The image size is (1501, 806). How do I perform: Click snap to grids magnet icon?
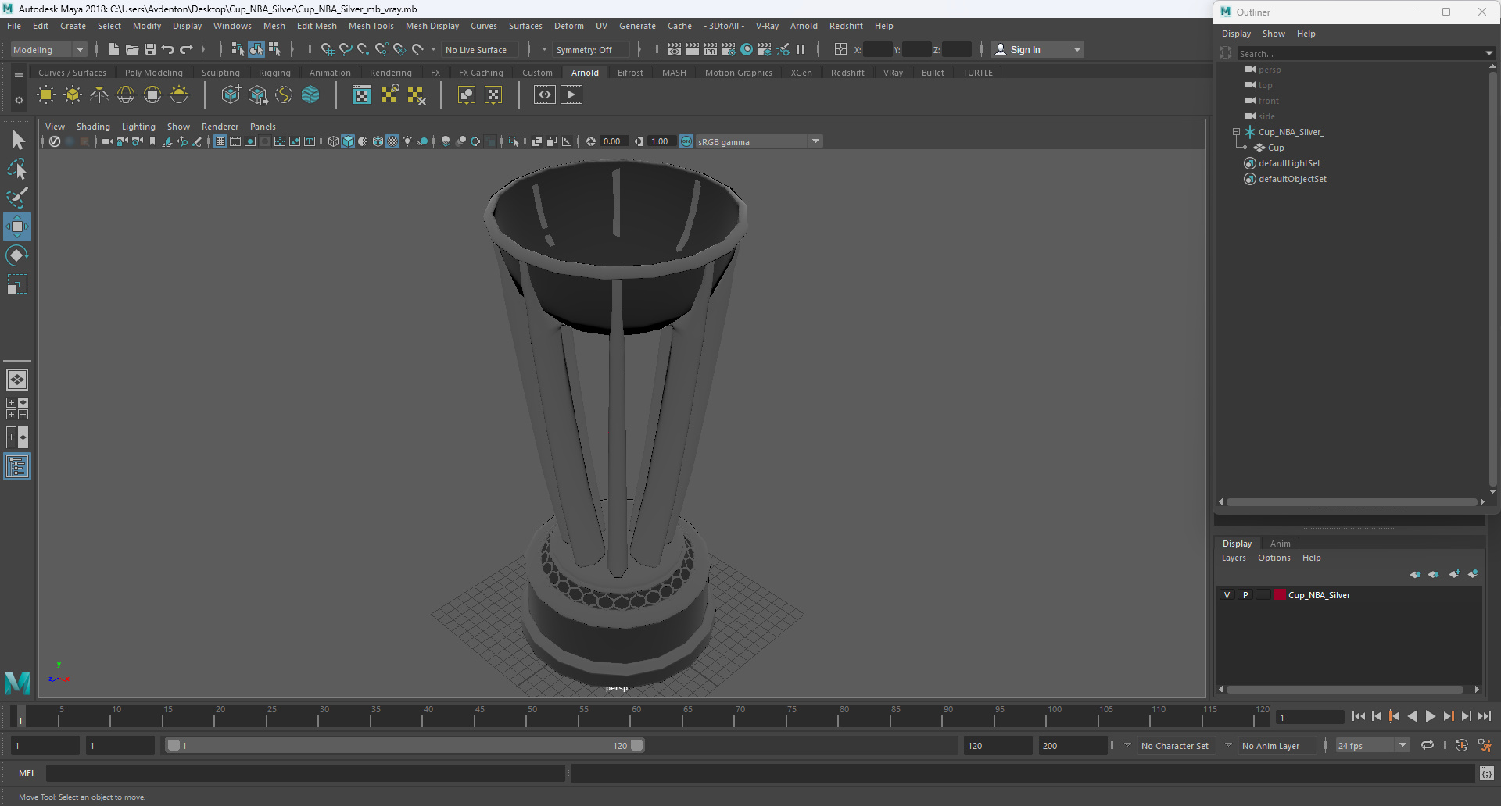(x=327, y=49)
